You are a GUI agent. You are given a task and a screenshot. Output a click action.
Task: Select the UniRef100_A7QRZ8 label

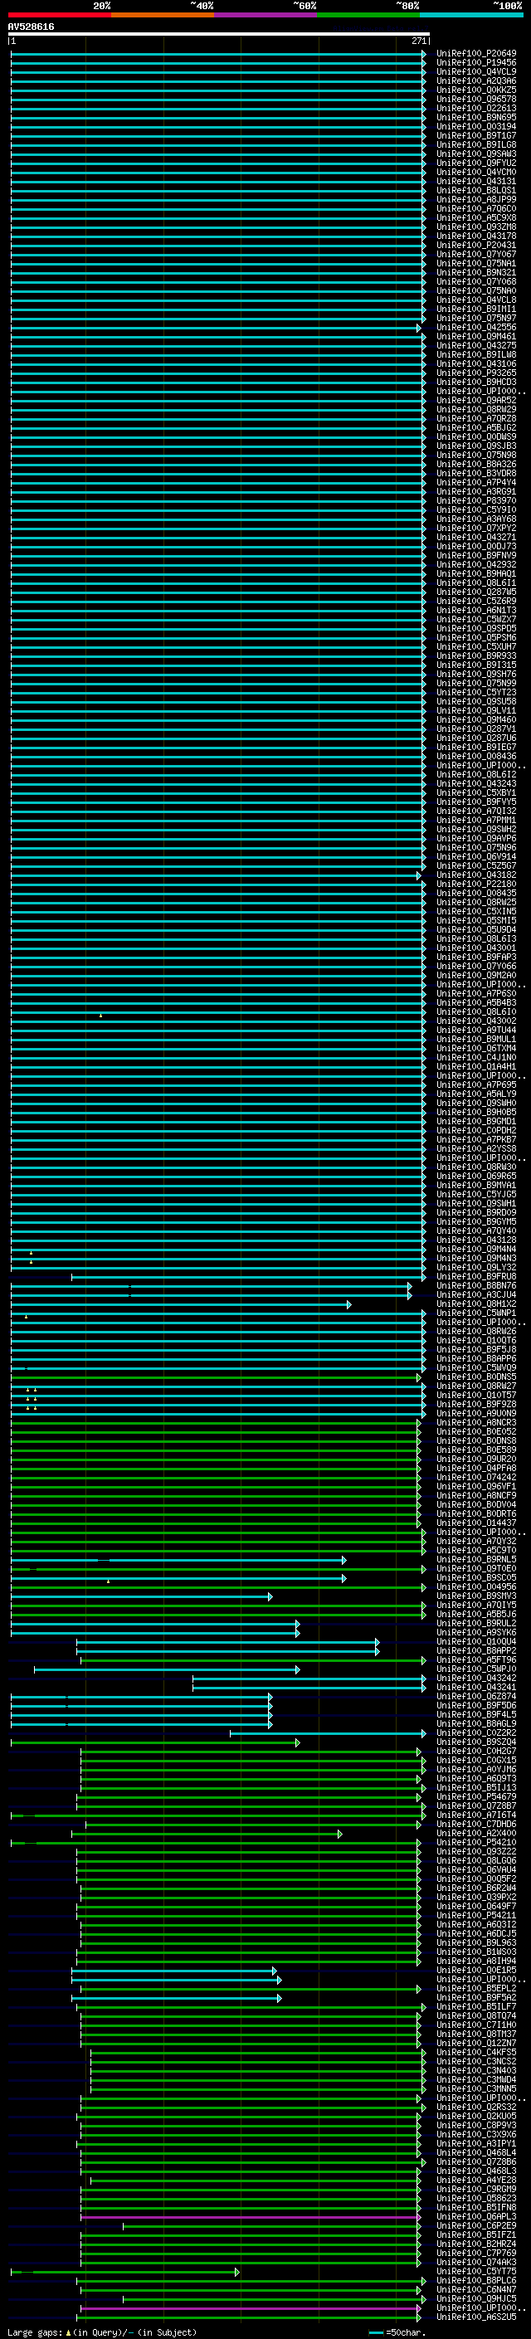pyautogui.click(x=476, y=418)
